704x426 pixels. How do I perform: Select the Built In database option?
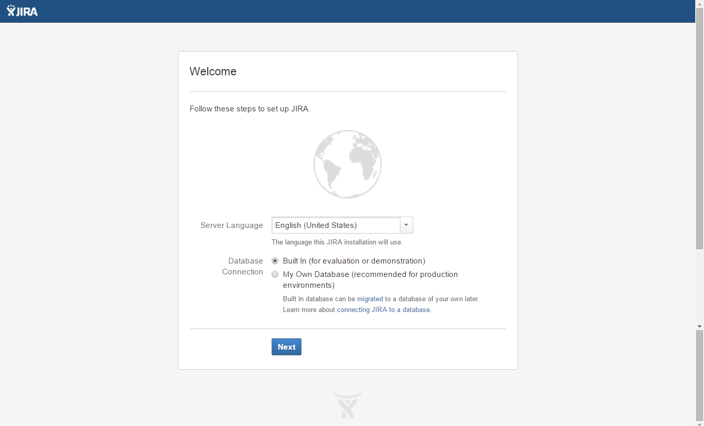[275, 261]
